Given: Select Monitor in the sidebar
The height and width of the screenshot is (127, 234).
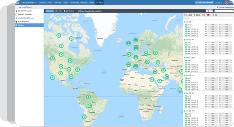Looking at the screenshot, I should (x=29, y=25).
